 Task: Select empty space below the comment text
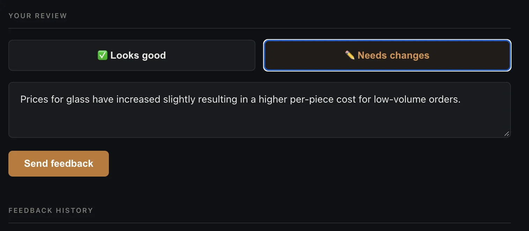260,121
